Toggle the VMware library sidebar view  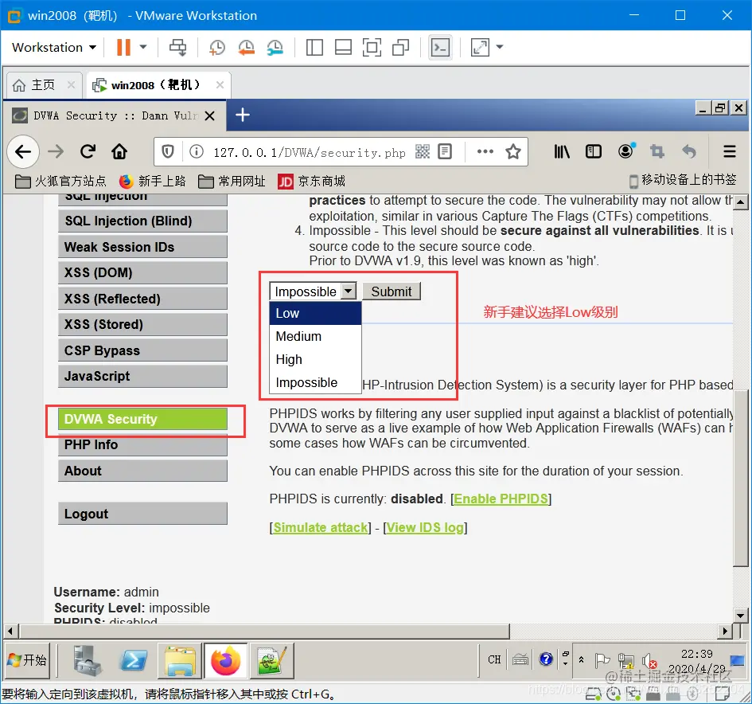tap(314, 47)
